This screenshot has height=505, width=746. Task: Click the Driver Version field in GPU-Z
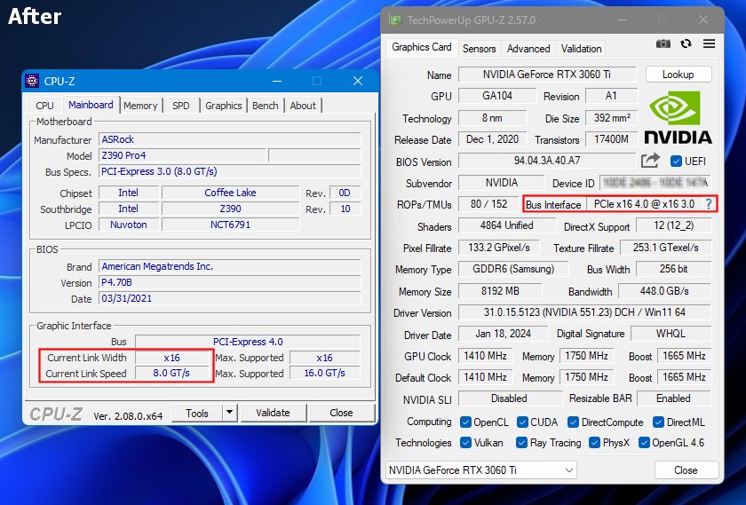584,312
